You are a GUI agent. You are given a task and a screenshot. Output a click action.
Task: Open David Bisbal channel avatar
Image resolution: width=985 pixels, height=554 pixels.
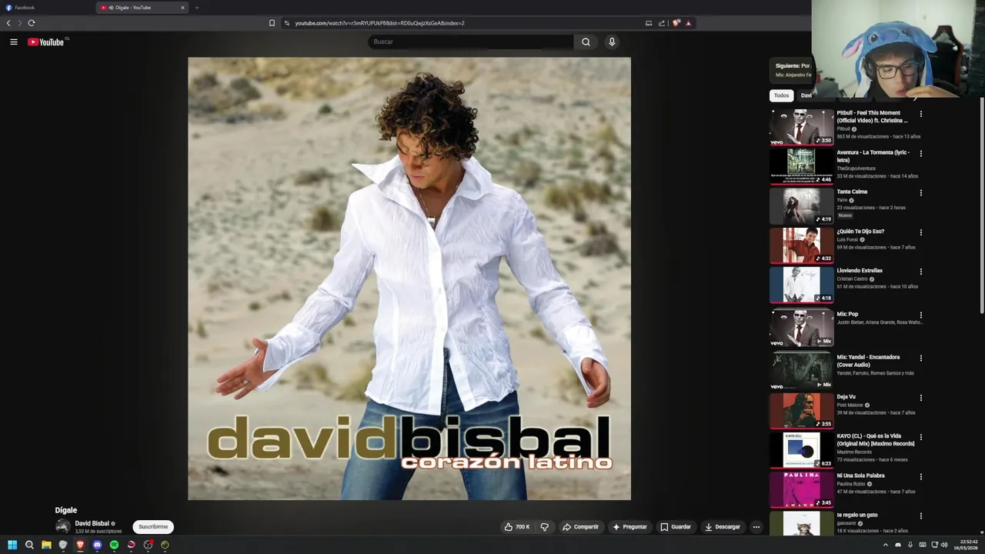pyautogui.click(x=62, y=527)
